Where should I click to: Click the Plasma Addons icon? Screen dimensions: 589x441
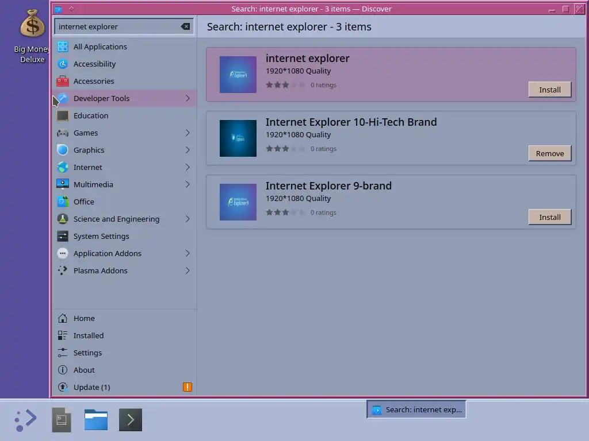pyautogui.click(x=63, y=270)
